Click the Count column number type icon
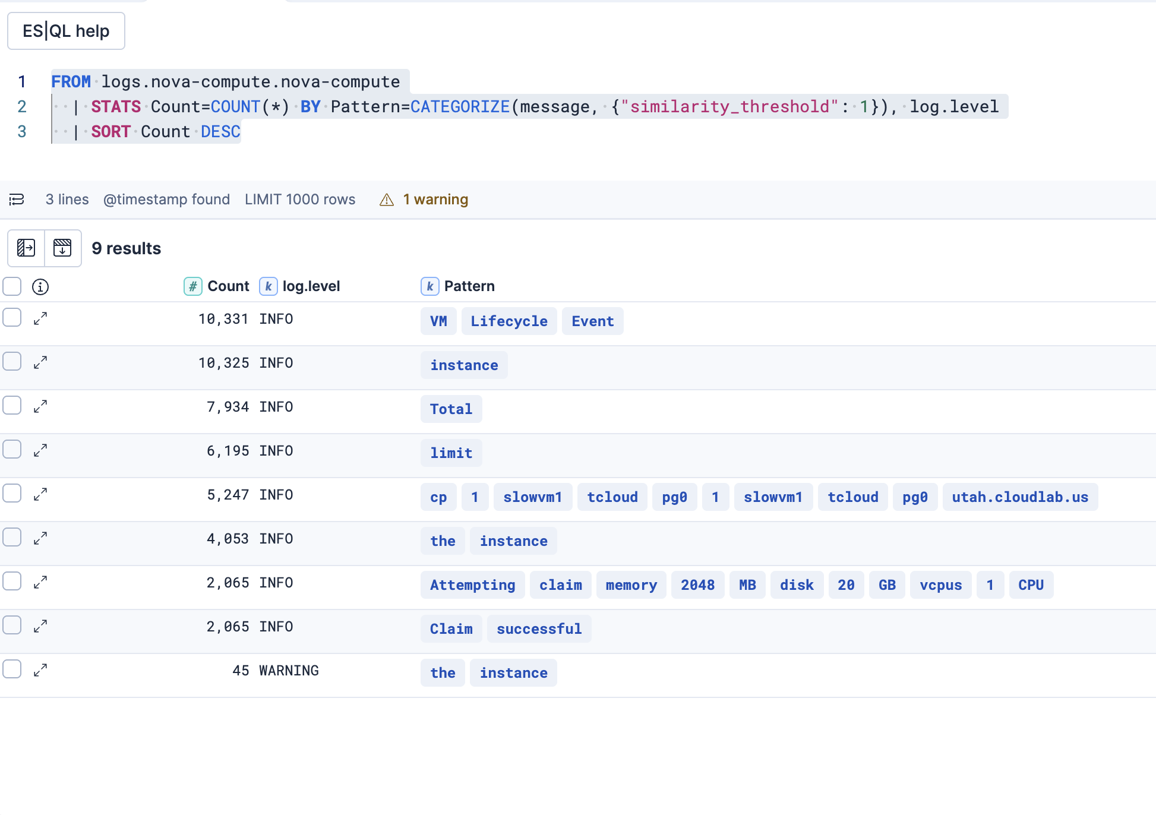This screenshot has height=815, width=1156. click(x=192, y=286)
